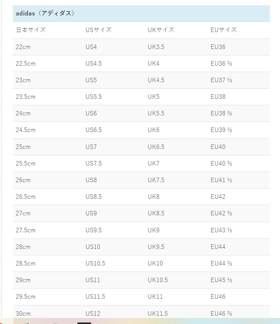Click the UKサイズ column header
Image resolution: width=280 pixels, height=324 pixels.
point(161,30)
